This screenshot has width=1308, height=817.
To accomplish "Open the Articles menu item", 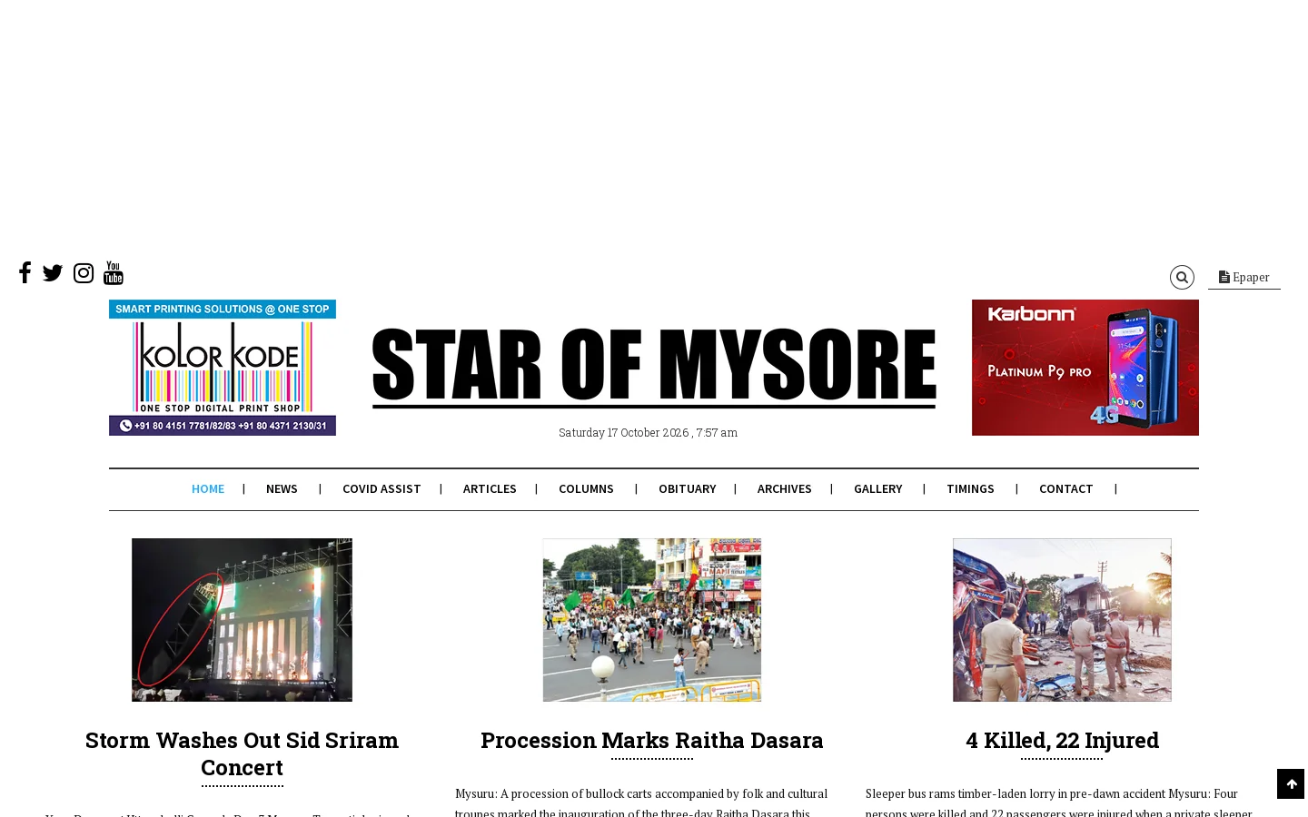I will [490, 488].
